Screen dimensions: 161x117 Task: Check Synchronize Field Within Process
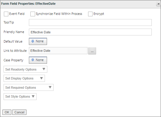33,14
